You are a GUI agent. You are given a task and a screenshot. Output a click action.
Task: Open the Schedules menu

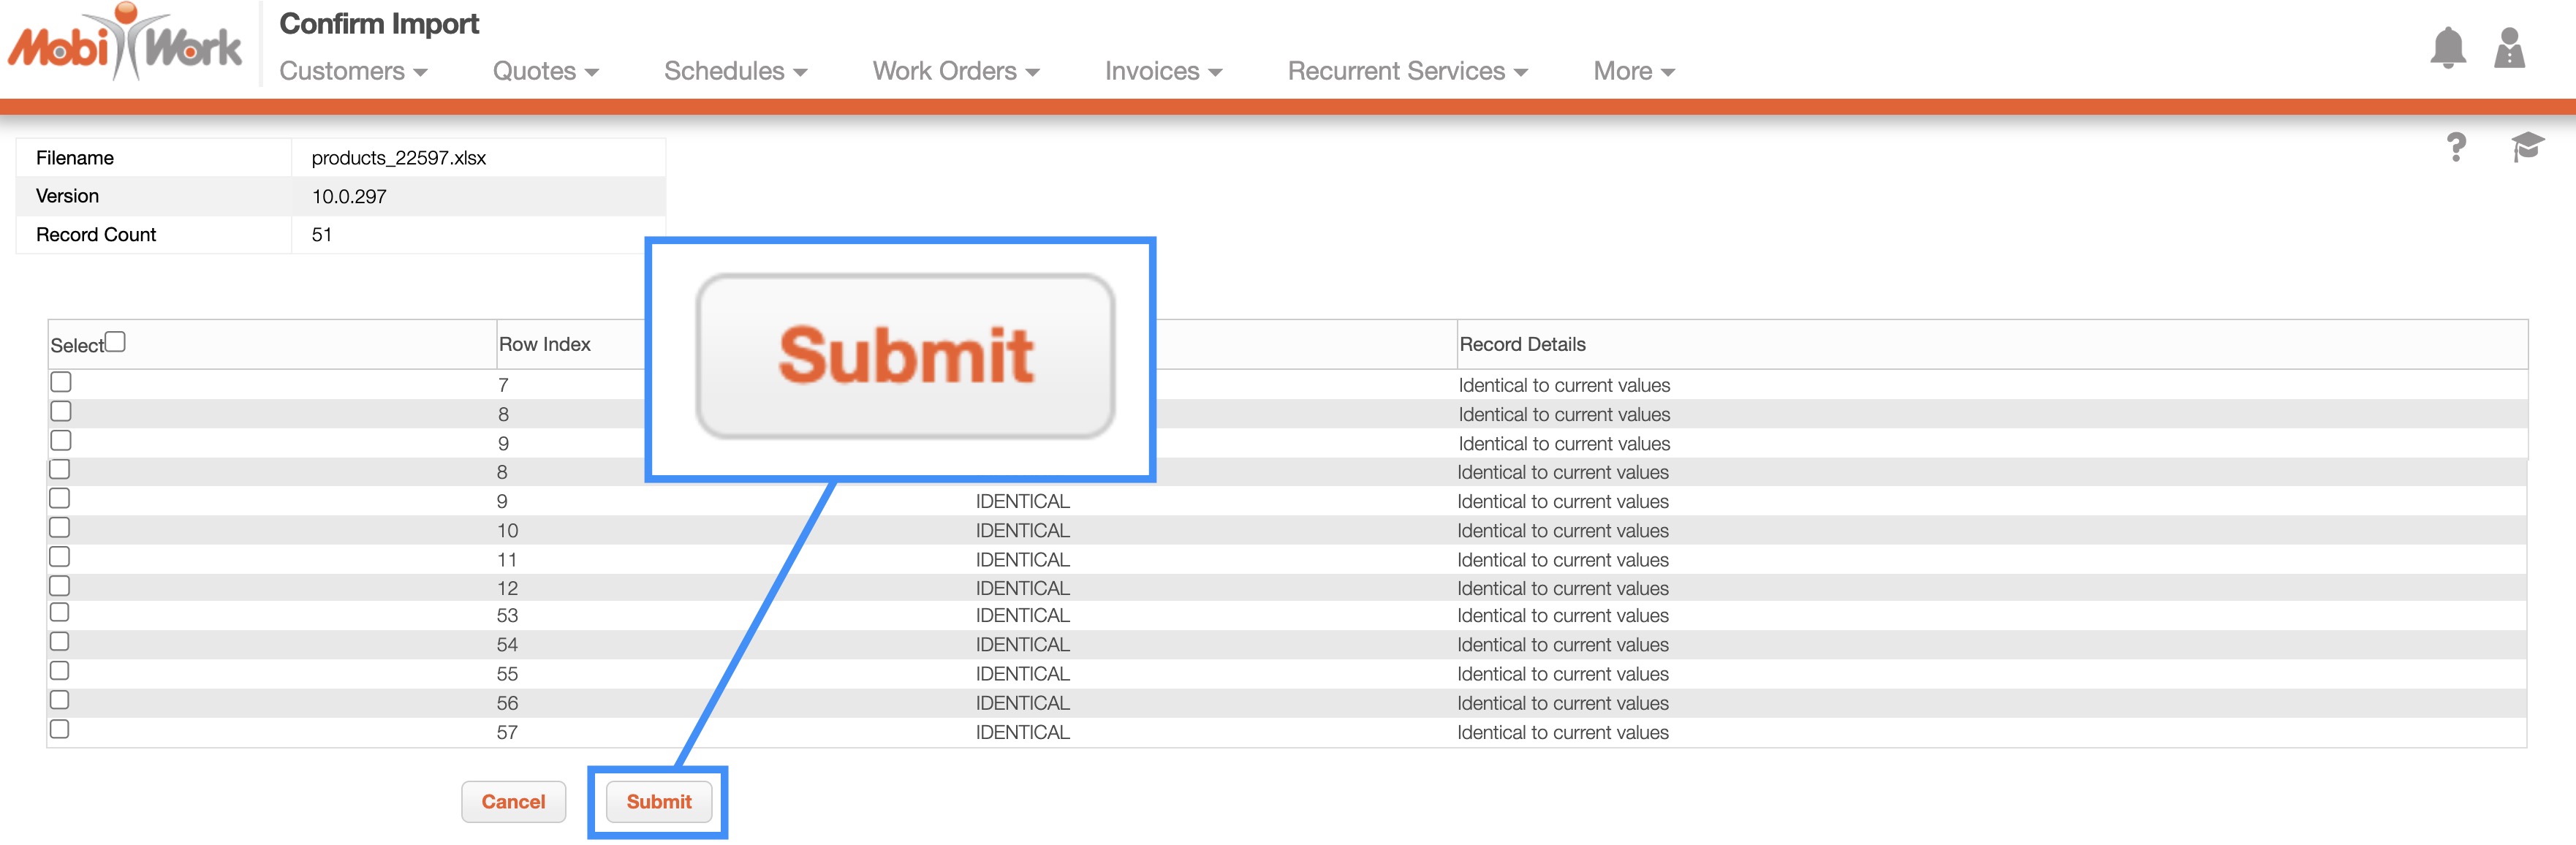pyautogui.click(x=735, y=71)
